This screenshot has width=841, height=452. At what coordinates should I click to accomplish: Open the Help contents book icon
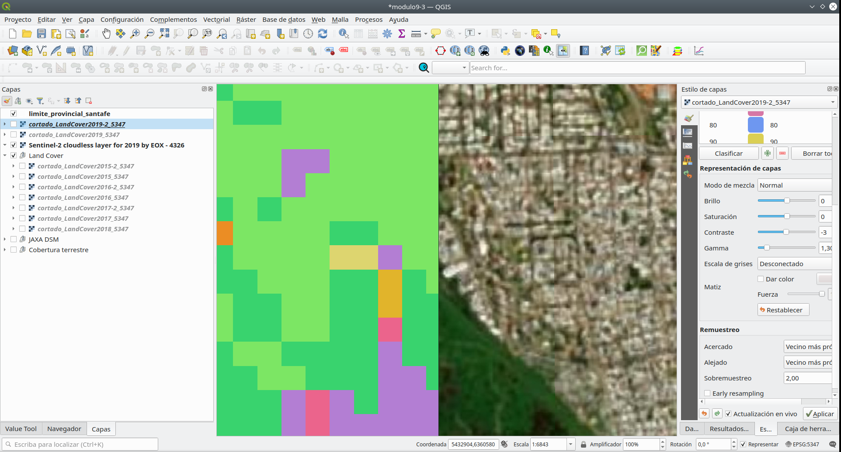pyautogui.click(x=584, y=51)
